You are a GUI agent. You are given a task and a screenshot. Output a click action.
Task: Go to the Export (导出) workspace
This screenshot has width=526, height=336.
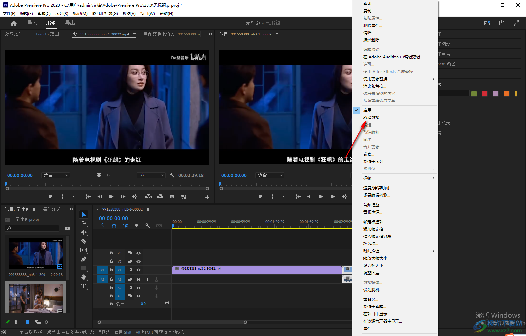(x=70, y=23)
